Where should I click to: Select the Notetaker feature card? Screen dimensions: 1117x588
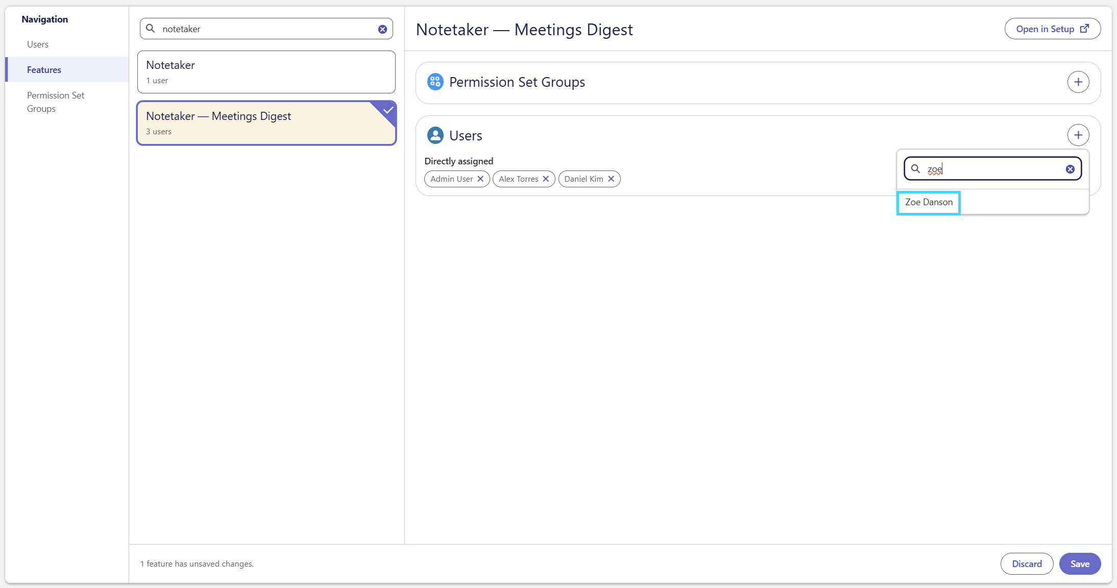tap(266, 72)
